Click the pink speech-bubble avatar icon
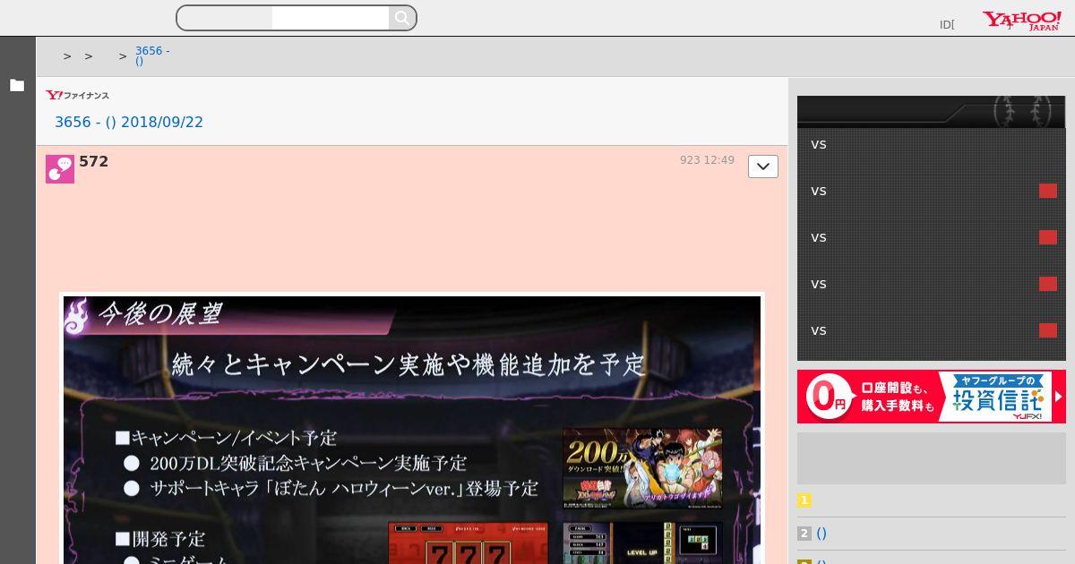Screen dimensions: 1075x564 pos(60,168)
